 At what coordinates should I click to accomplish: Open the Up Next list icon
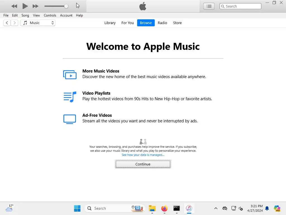[x=209, y=6]
